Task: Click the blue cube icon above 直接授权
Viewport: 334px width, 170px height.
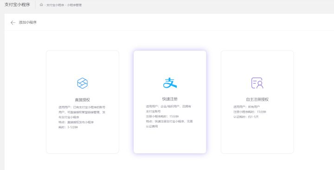Action: pyautogui.click(x=83, y=83)
